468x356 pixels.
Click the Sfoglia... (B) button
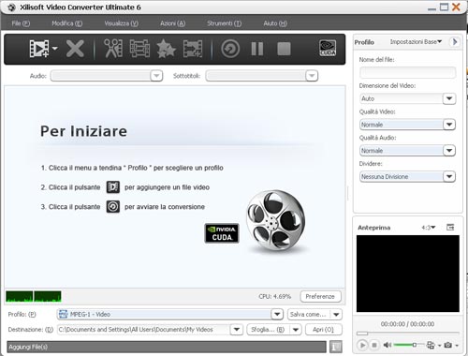pyautogui.click(x=268, y=330)
